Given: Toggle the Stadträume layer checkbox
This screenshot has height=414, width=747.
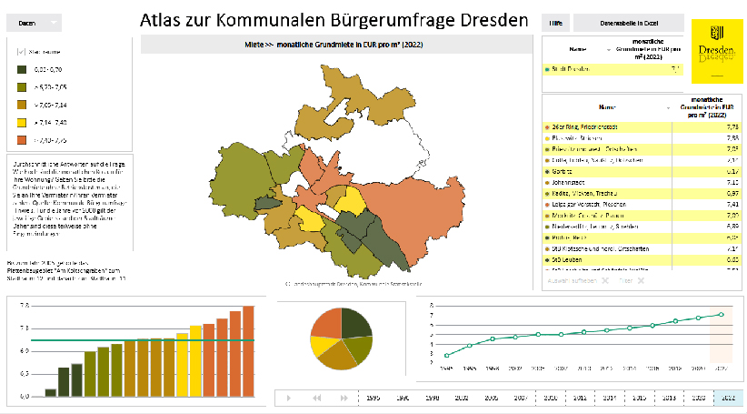Looking at the screenshot, I should tap(22, 53).
